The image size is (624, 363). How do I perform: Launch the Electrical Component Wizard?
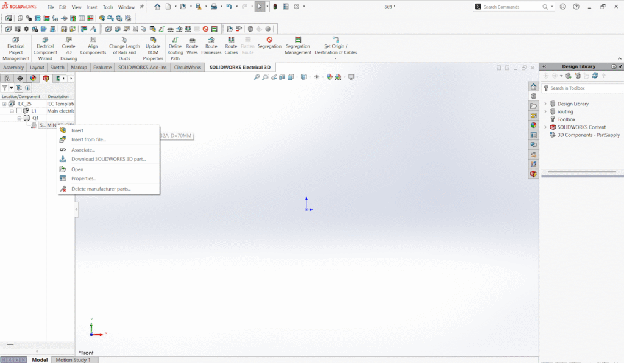(45, 49)
